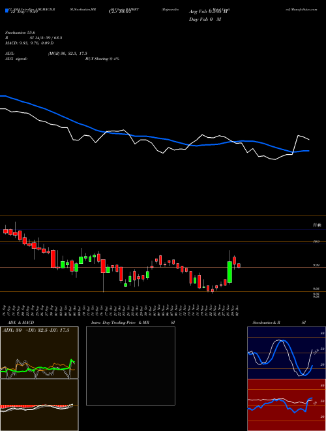Click the "(MGR) 30, 32.5, 17.5" ADX values
This screenshot has height=431, width=326.
click(x=68, y=54)
